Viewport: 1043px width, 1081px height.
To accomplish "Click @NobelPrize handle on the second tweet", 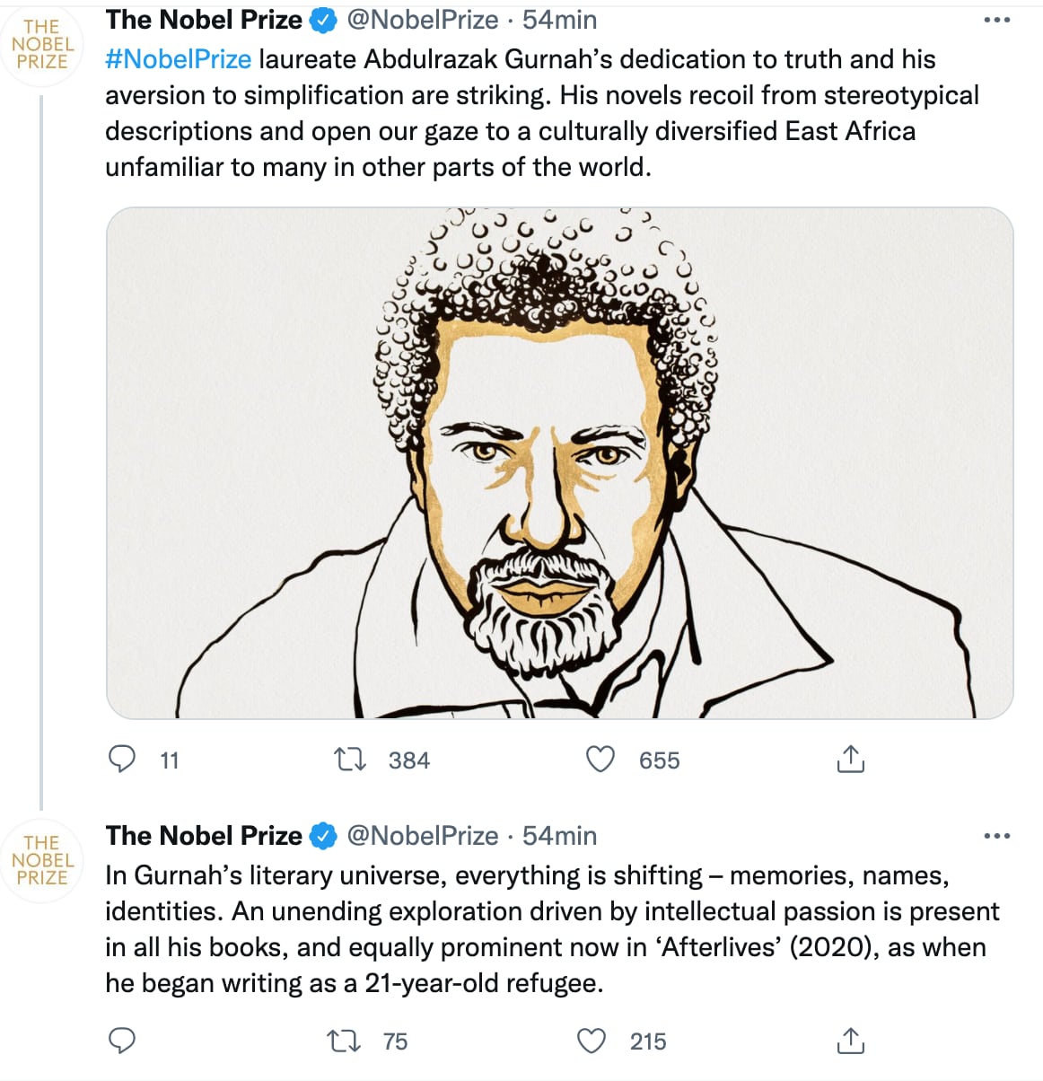I will coord(422,836).
